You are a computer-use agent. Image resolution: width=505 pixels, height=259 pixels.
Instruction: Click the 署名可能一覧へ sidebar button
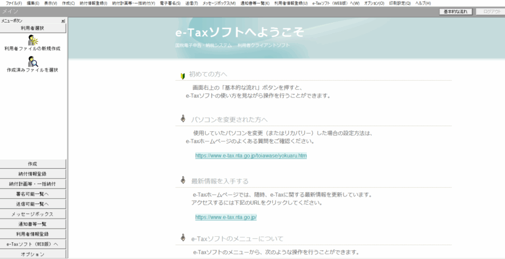point(33,194)
